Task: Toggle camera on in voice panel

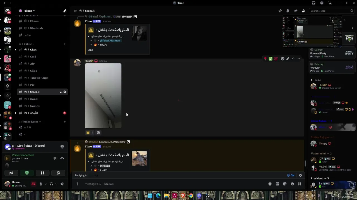Action: point(11,173)
